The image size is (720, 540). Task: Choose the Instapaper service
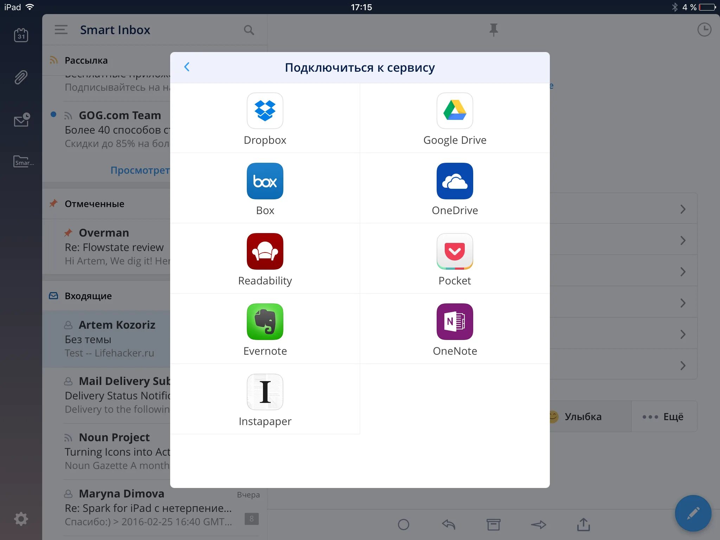point(265,399)
